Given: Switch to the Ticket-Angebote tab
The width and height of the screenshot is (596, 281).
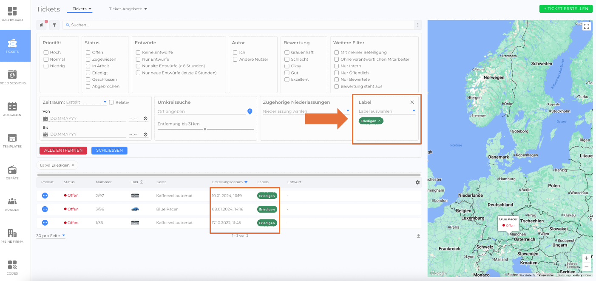Looking at the screenshot, I should point(128,9).
